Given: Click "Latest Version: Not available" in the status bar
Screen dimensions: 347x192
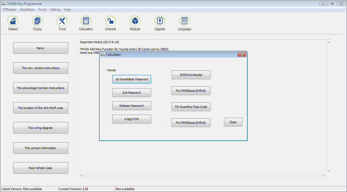Looking at the screenshot, I should pos(22,189).
